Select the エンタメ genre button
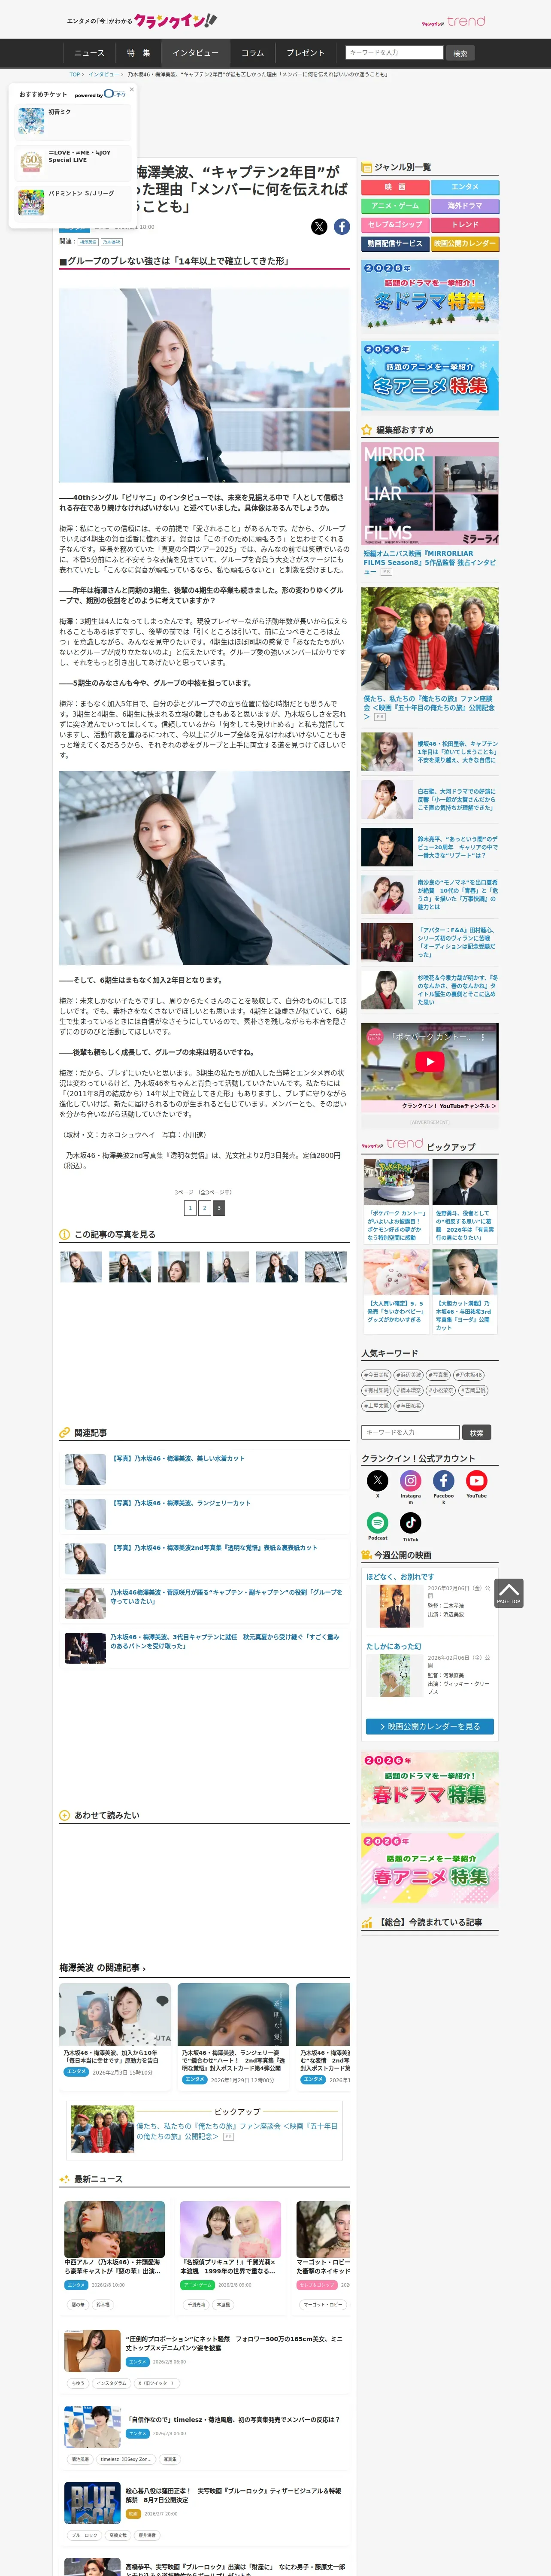 point(465,187)
